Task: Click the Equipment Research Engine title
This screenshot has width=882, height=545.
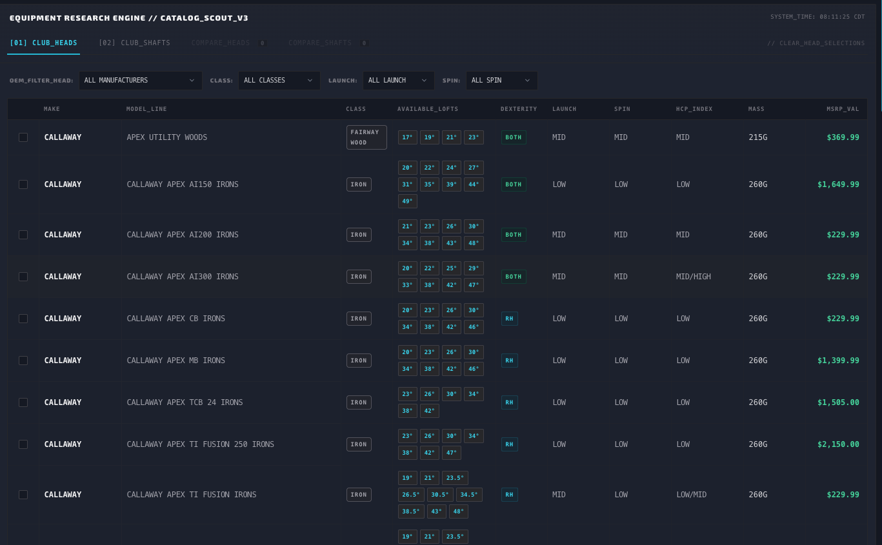Action: coord(129,18)
